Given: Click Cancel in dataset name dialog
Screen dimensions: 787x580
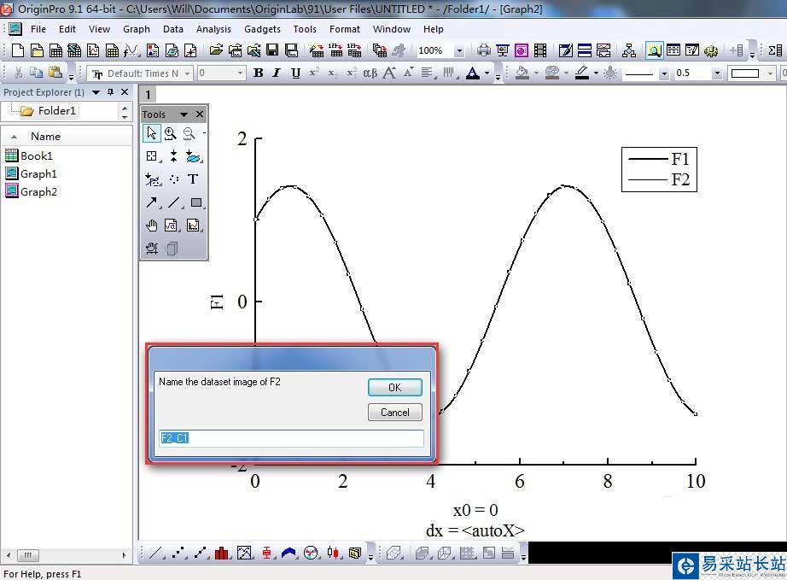Looking at the screenshot, I should tap(394, 413).
